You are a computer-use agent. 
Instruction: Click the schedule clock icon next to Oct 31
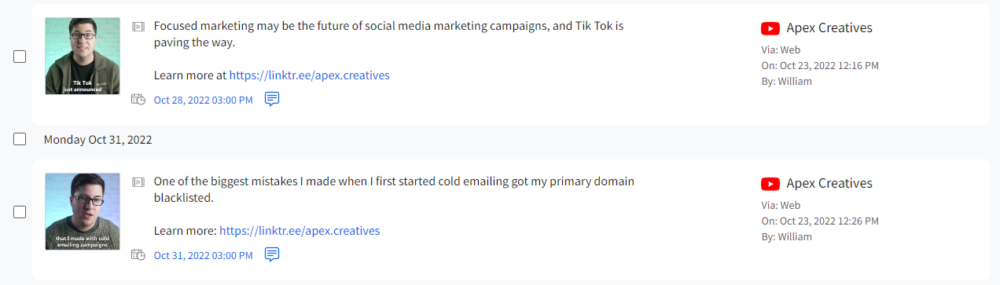(x=138, y=255)
